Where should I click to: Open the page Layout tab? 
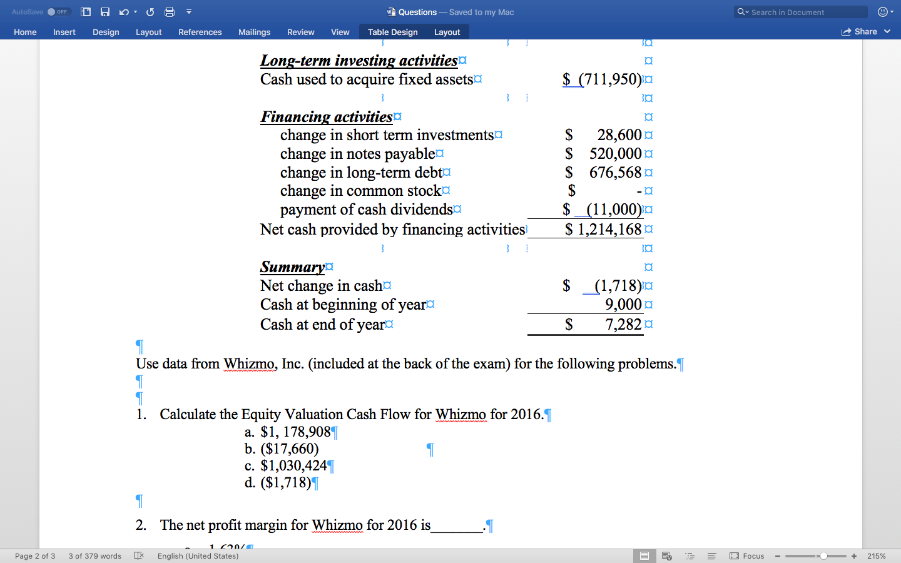(x=149, y=32)
